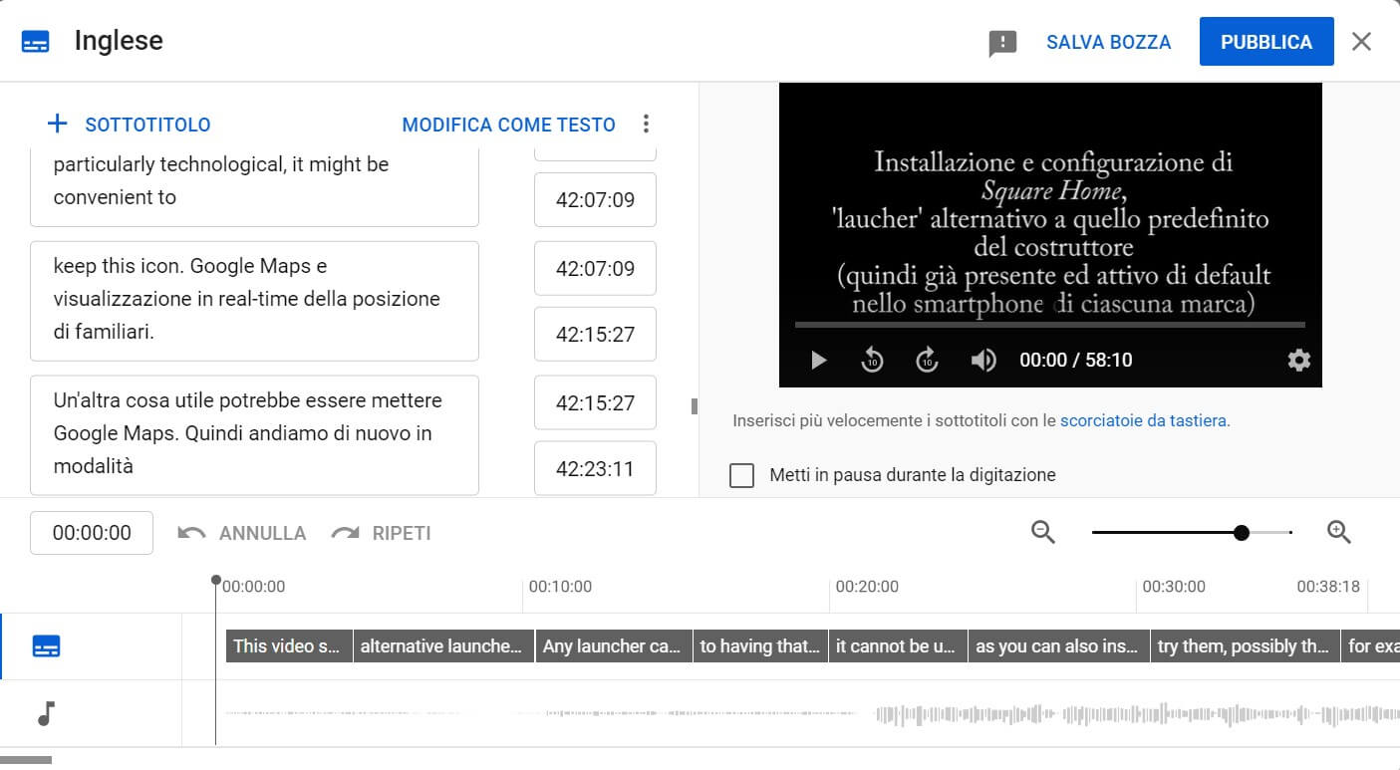The width and height of the screenshot is (1400, 770).
Task: Skip forward 10 seconds in video
Action: point(927,360)
